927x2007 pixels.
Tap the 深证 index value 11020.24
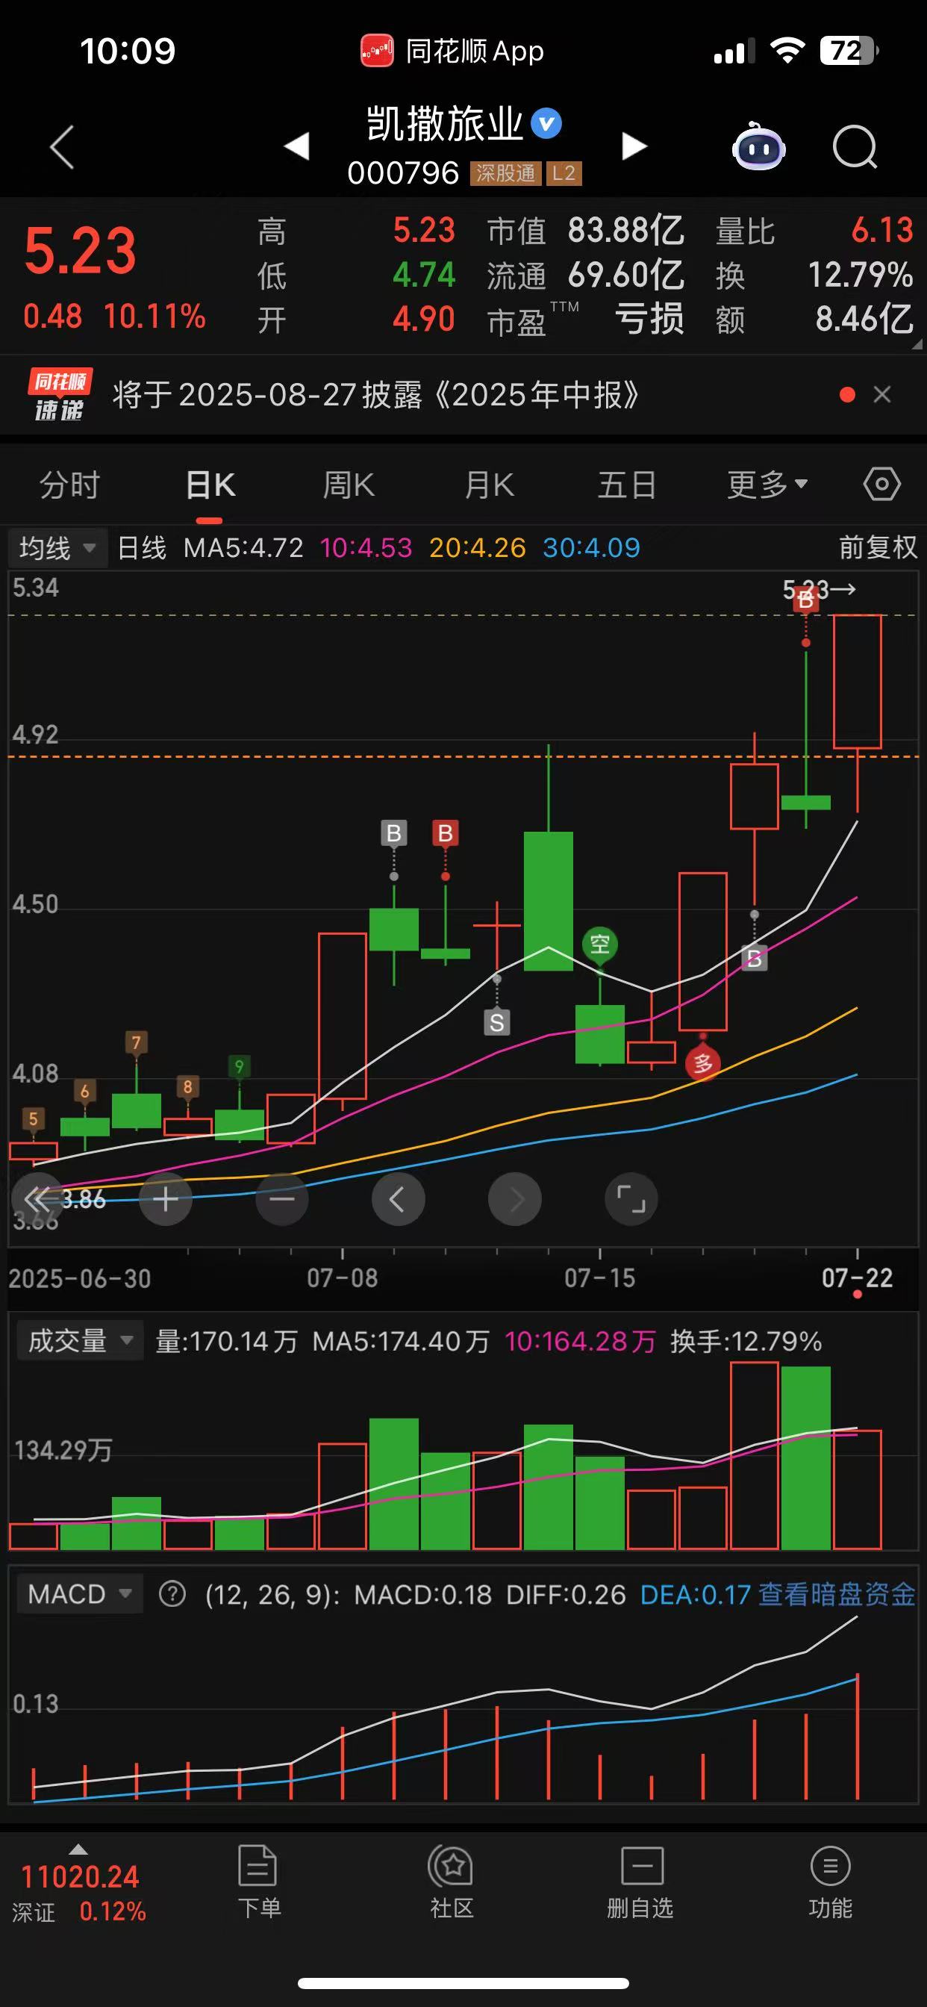[81, 1876]
